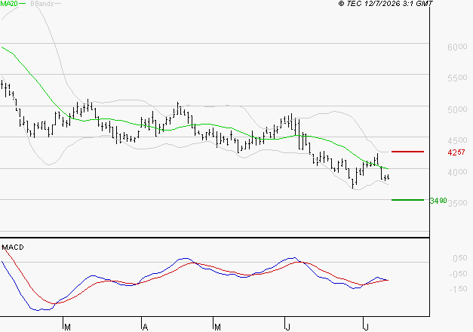Click the first J month marker
The height and width of the screenshot is (332, 473).
pos(287,327)
